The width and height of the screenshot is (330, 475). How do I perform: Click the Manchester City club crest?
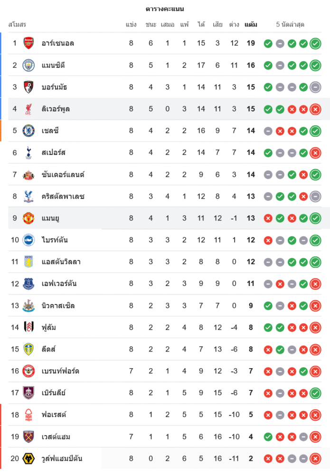pos(28,65)
